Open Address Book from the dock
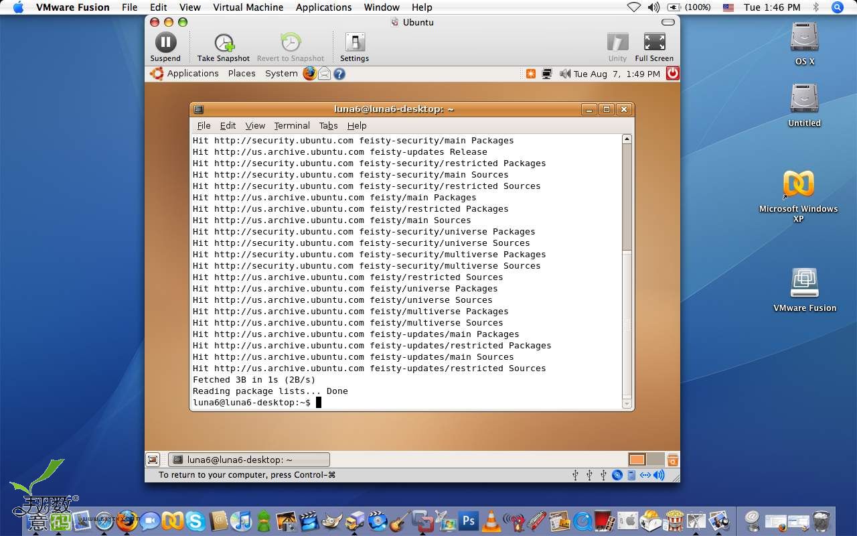Screen dimensions: 857x536 coord(218,521)
